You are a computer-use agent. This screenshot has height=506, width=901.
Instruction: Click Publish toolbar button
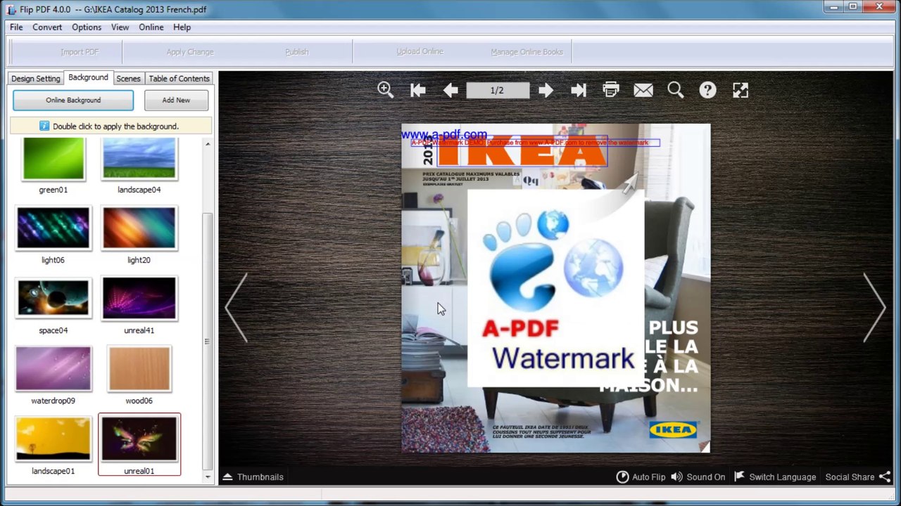pos(297,51)
